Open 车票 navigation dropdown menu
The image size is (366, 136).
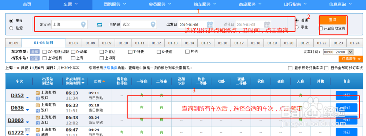(x=71, y=4)
